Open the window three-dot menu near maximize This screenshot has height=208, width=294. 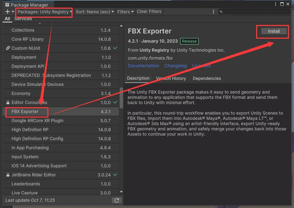276,4
